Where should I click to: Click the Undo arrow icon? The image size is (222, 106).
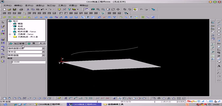pos(42,9)
